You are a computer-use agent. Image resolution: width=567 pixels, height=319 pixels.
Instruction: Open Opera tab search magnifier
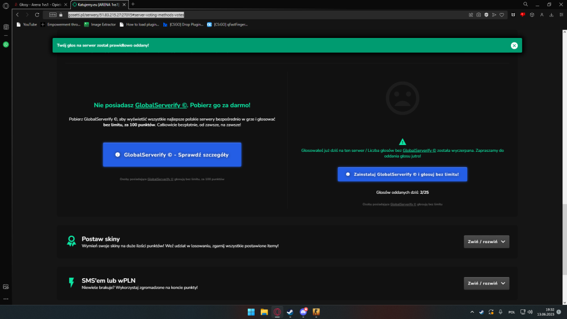coord(526,5)
